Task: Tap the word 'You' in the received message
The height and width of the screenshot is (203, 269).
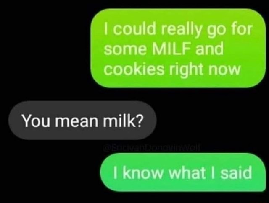Action: click(36, 120)
